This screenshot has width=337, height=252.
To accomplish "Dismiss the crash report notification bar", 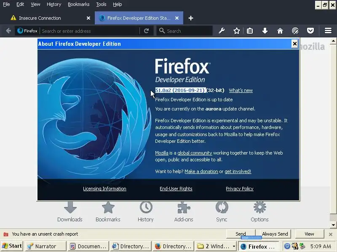I will pyautogui.click(x=331, y=234).
